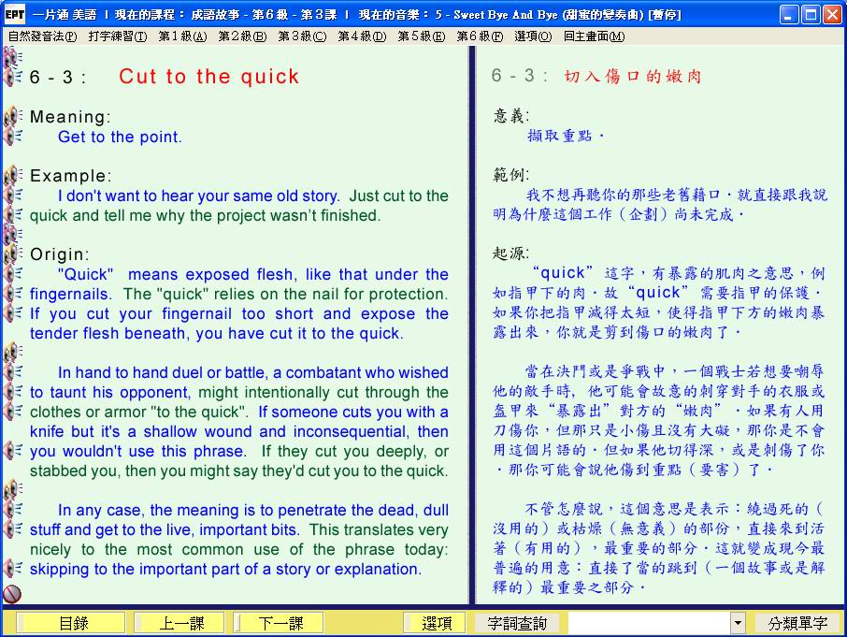Go to next lesson with 下一課
This screenshot has width=847, height=637.
tap(280, 623)
